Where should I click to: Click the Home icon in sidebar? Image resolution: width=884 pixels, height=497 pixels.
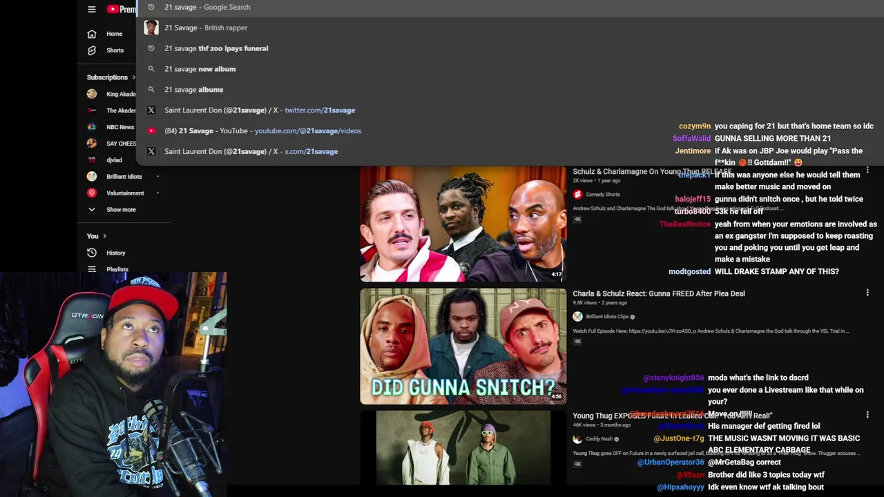[92, 34]
